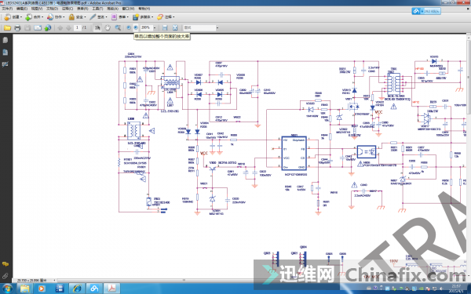Toggle the bookmarks side panel
The width and height of the screenshot is (471, 294).
(5, 53)
